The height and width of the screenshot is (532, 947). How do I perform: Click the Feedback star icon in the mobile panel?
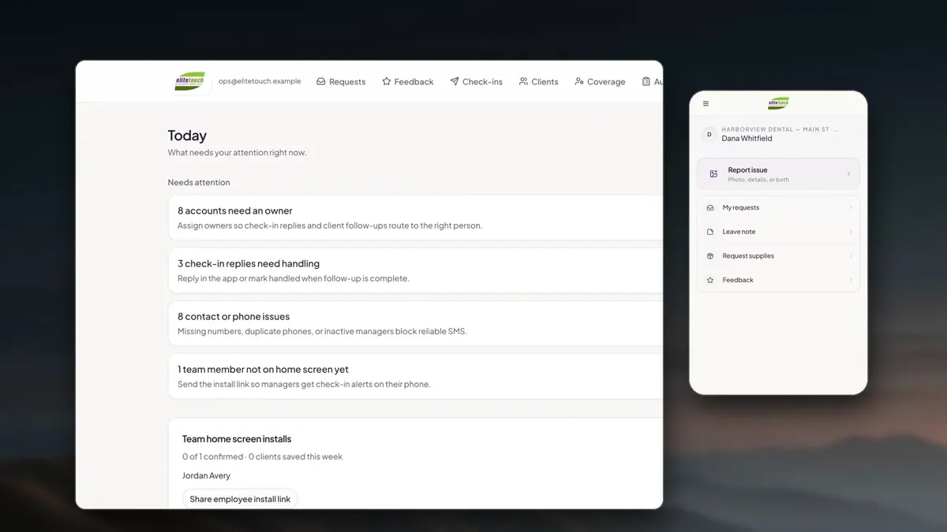pos(710,280)
